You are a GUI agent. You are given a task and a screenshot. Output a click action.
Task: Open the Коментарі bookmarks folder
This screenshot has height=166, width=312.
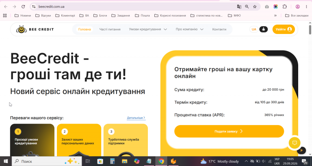coord(65,15)
